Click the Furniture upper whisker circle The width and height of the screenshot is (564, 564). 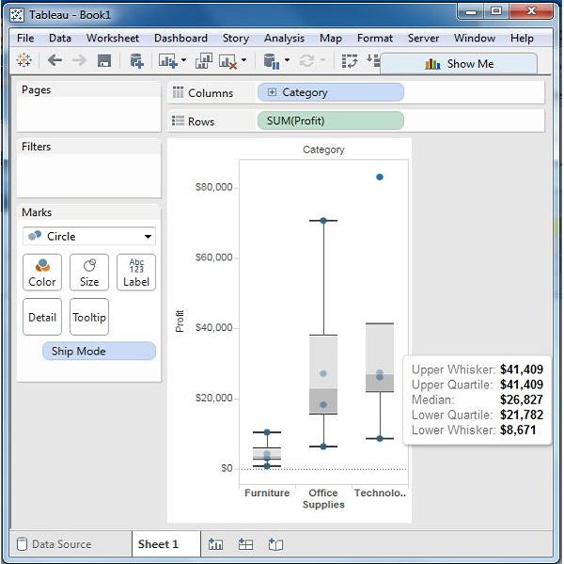point(267,432)
